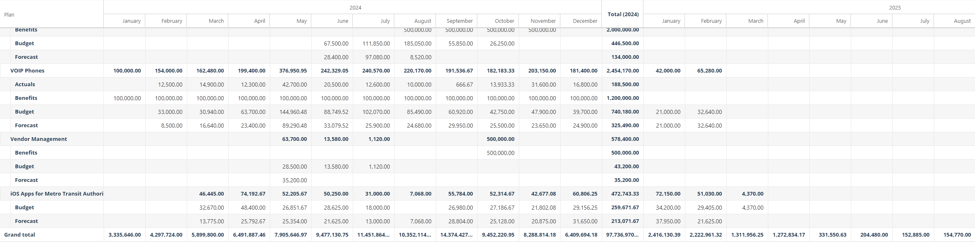
Task: Click the iOS Apps total 472,743.33
Action: click(x=623, y=194)
